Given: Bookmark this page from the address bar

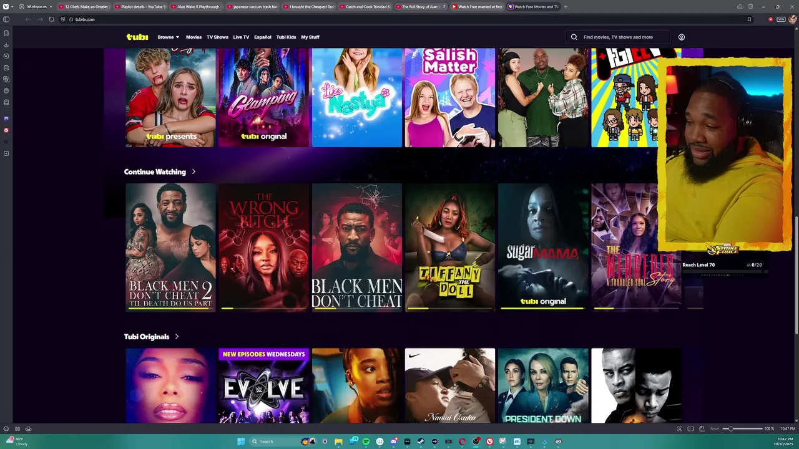Looking at the screenshot, I should [749, 19].
